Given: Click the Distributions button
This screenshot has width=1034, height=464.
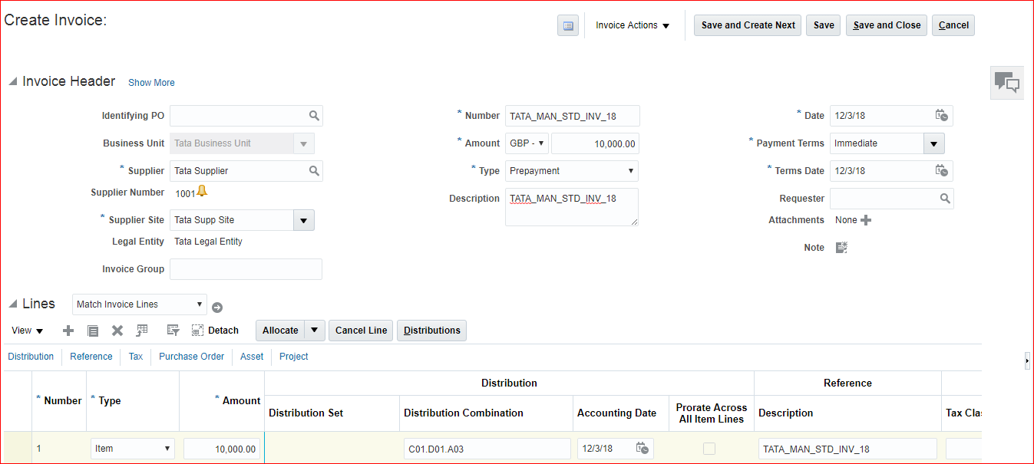Looking at the screenshot, I should [431, 331].
